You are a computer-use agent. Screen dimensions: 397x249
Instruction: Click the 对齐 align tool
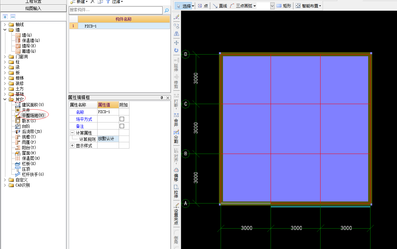(176, 156)
